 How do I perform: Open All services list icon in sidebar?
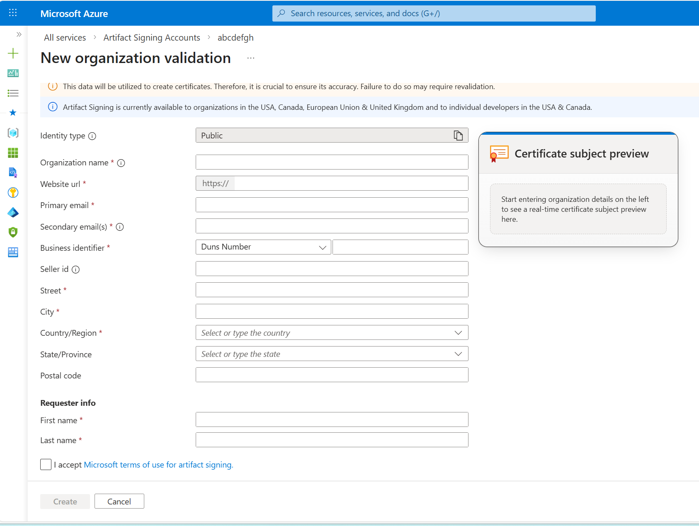click(13, 93)
